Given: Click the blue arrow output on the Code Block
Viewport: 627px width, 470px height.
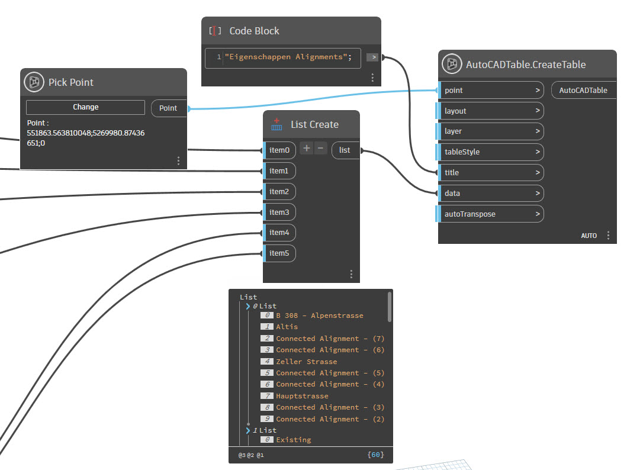Looking at the screenshot, I should [372, 58].
